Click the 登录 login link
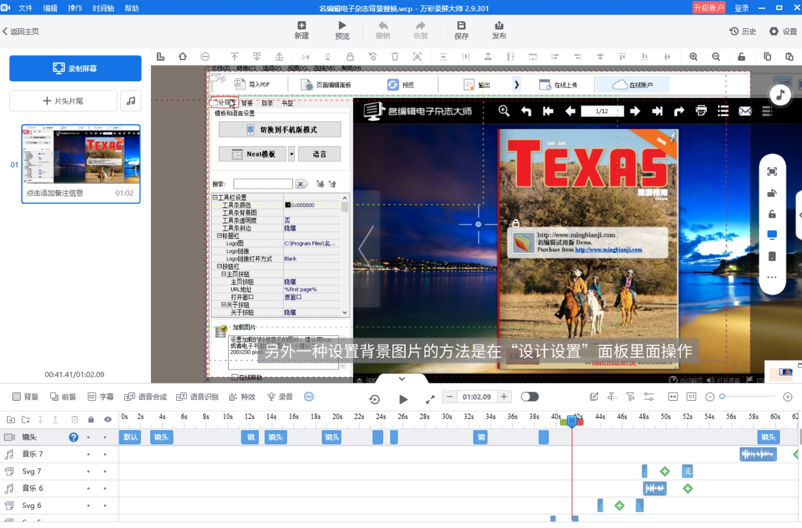The width and height of the screenshot is (802, 528). coord(742,8)
